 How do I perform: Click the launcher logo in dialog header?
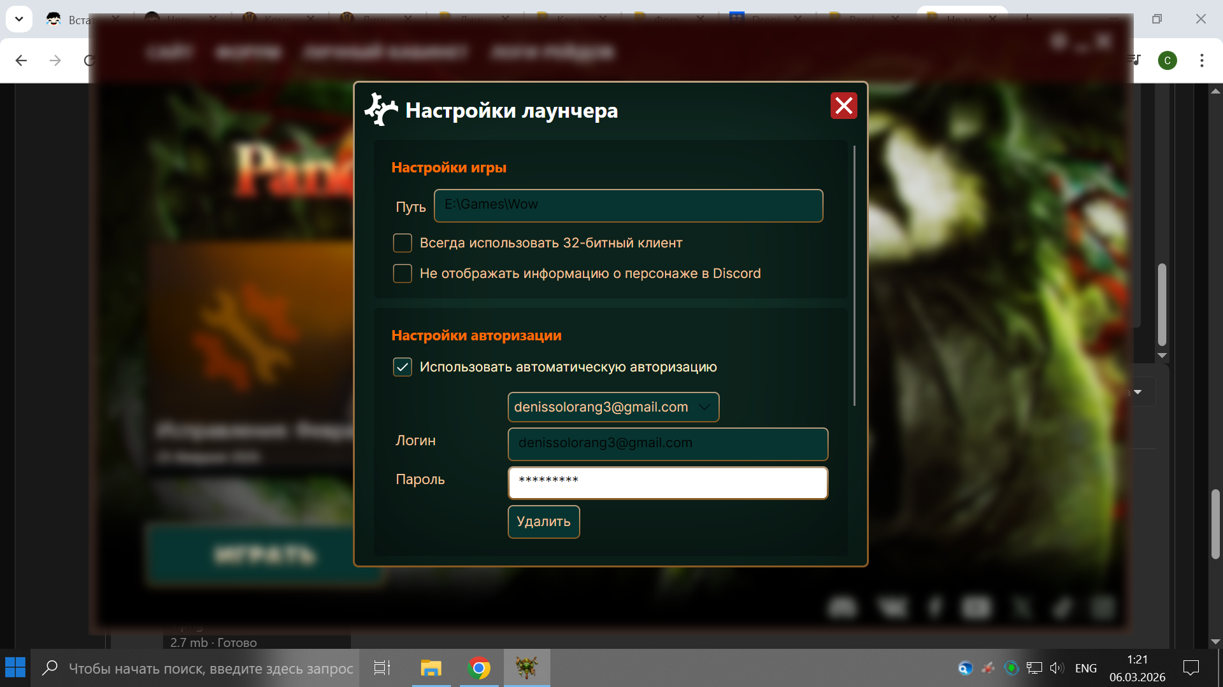(x=381, y=109)
